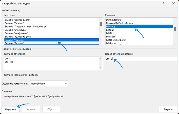
Task: Click the Закрыть button
Action: [168, 109]
